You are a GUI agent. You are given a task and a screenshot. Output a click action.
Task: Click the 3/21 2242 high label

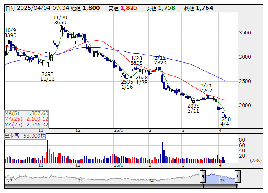[x=206, y=88]
